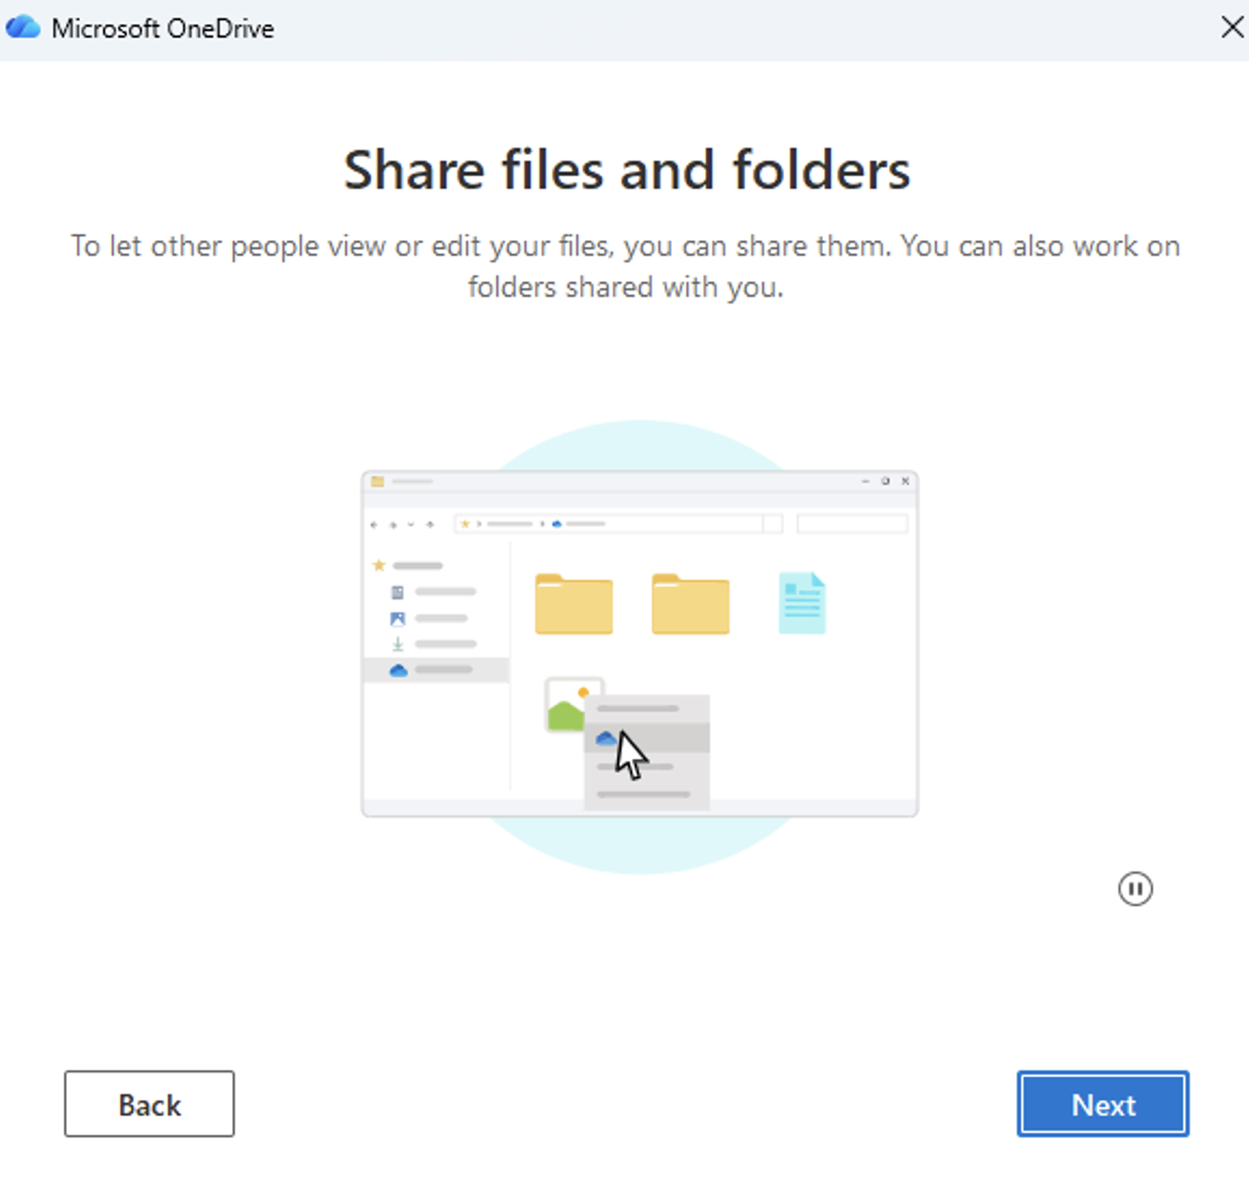The width and height of the screenshot is (1249, 1195).
Task: Click the "Share files and folders" heading
Action: point(626,171)
